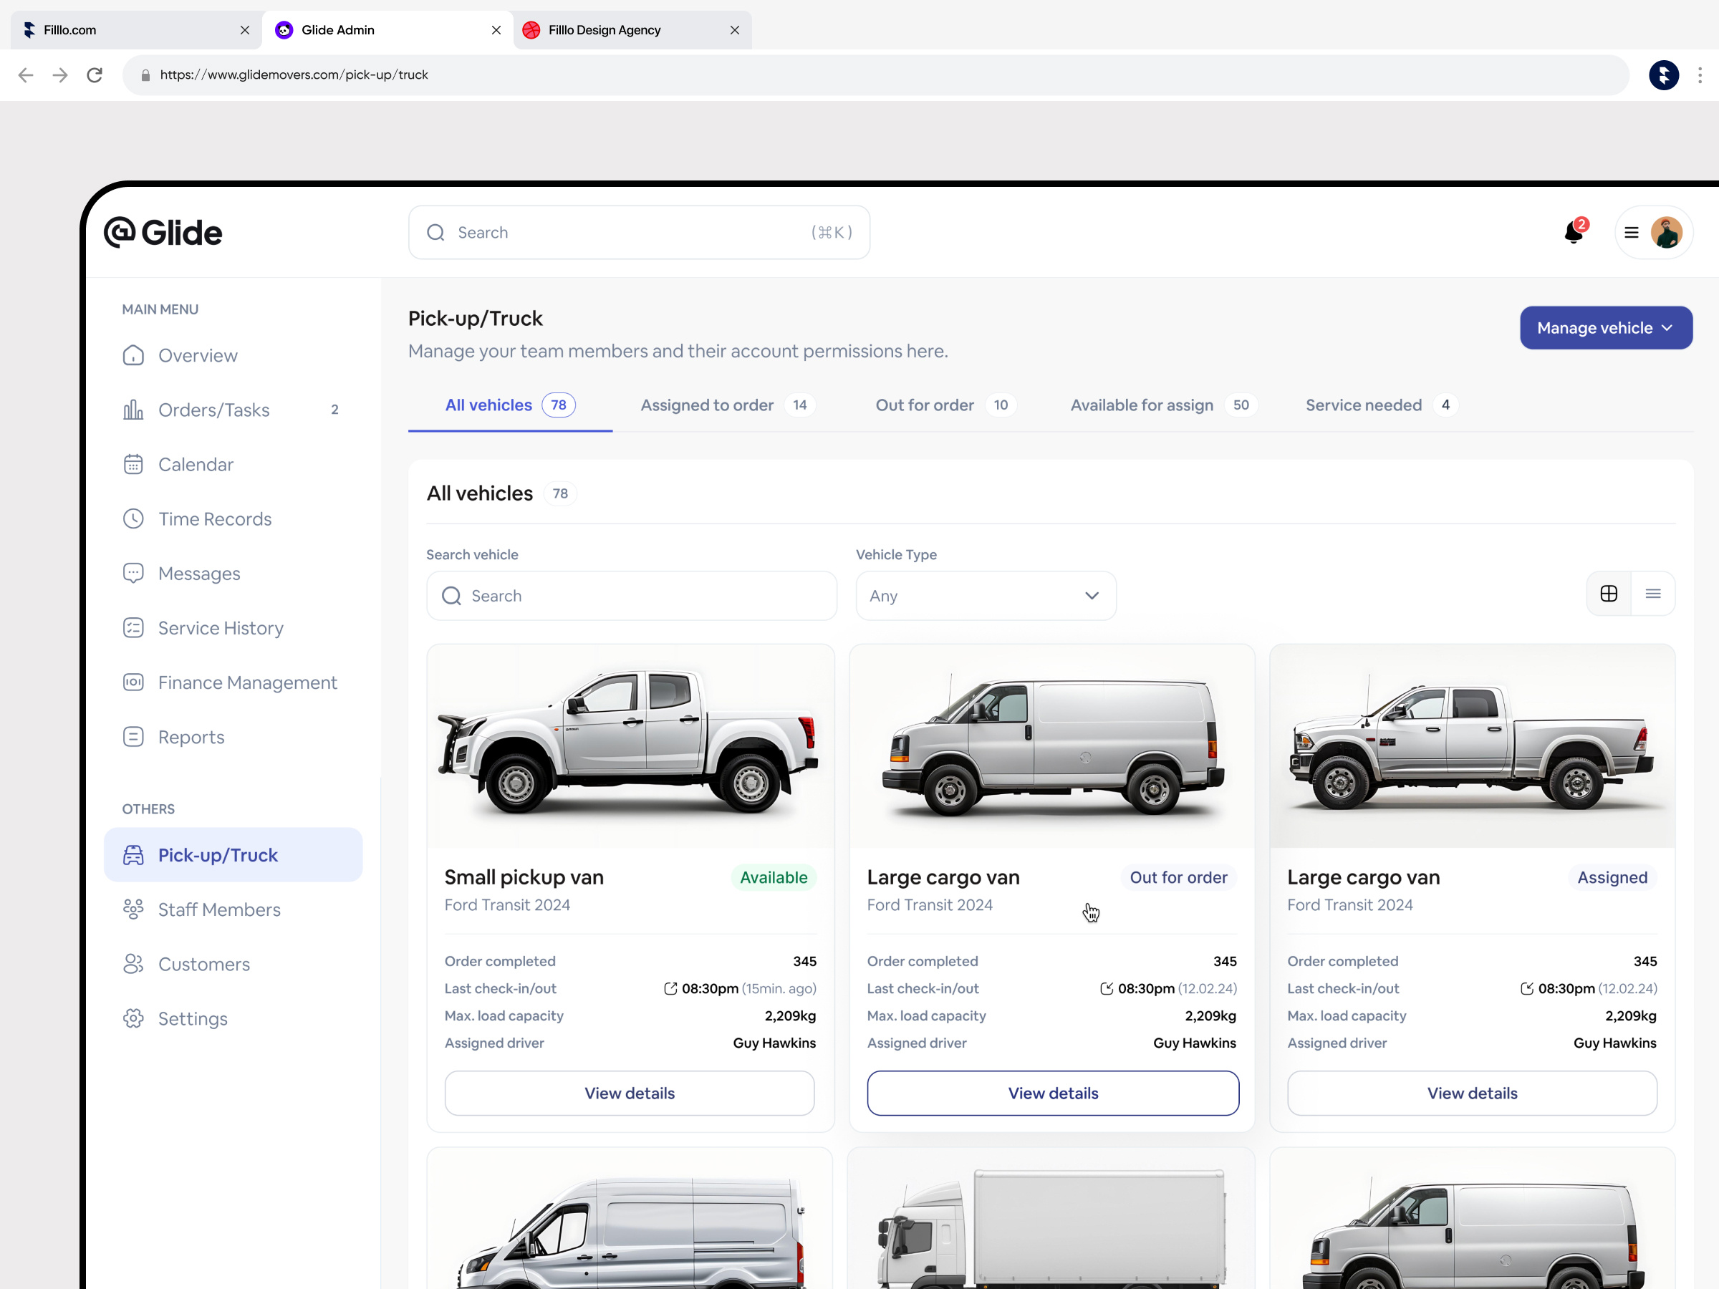Open the browser customization menu

click(x=1700, y=74)
